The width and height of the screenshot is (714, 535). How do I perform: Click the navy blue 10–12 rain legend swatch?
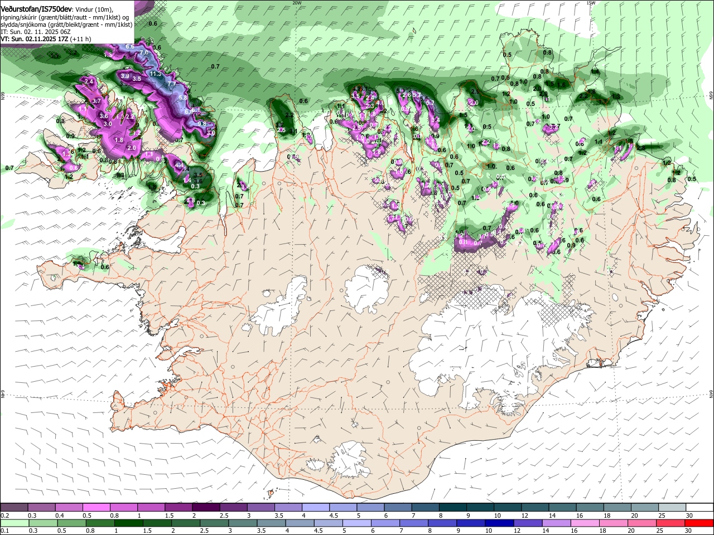coord(499,523)
